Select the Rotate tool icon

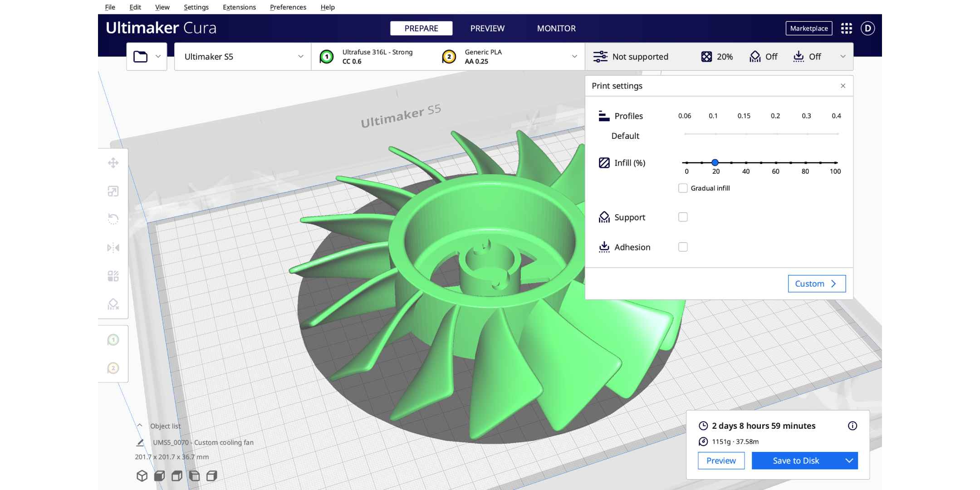point(113,219)
